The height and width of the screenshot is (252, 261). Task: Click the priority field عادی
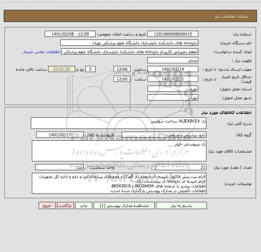click(x=173, y=61)
